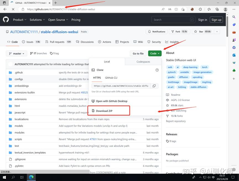Viewport: 239px width, 181px height.
Task: Click Open with GitHub Desktop
Action: click(109, 101)
